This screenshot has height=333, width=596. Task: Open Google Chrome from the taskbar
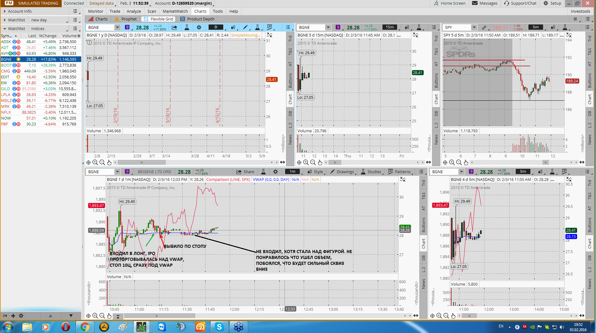coord(85,327)
